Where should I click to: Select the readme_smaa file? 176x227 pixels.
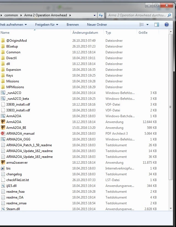point(17,203)
